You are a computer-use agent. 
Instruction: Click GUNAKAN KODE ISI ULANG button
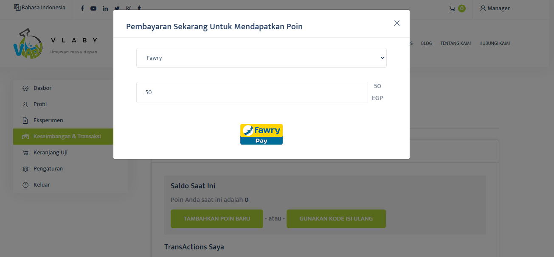click(336, 218)
